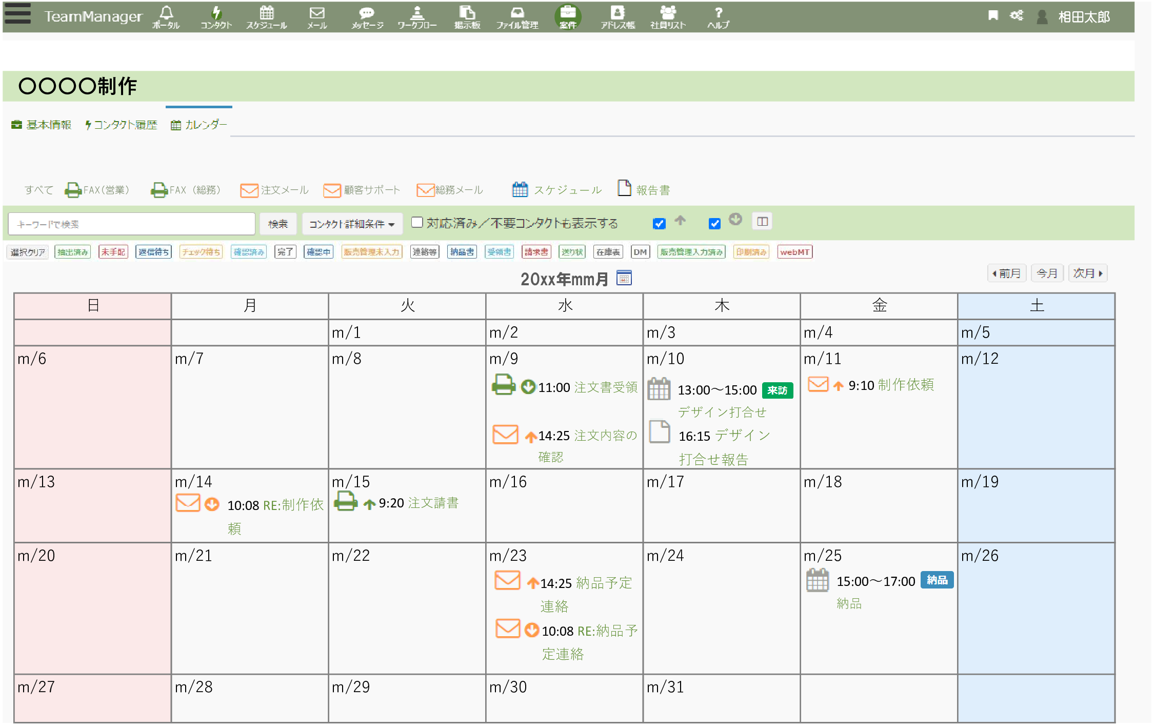This screenshot has width=1155, height=726.
Task: Open the 案件 briefcase icon
Action: point(568,17)
